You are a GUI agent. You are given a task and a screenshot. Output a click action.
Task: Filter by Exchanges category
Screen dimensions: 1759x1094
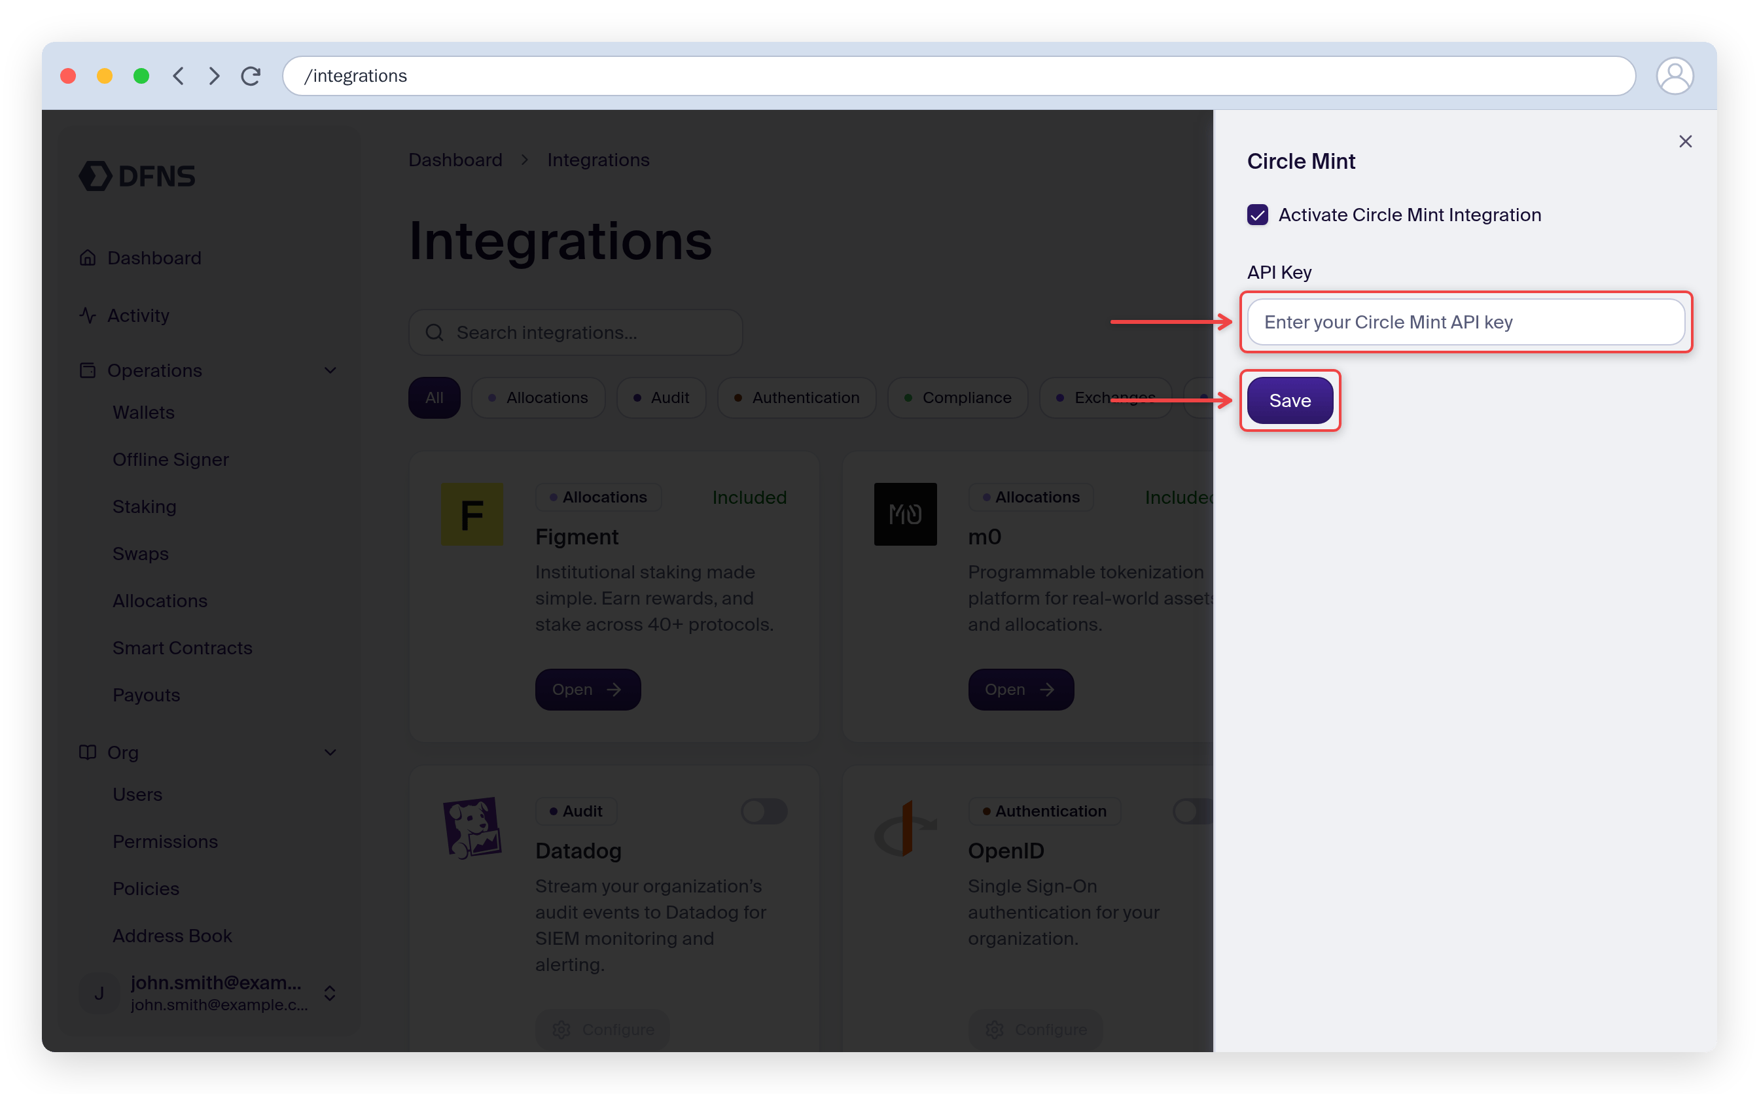(1106, 398)
